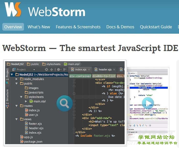
Task: Go to Features & Screenshots page
Action: pyautogui.click(x=78, y=27)
